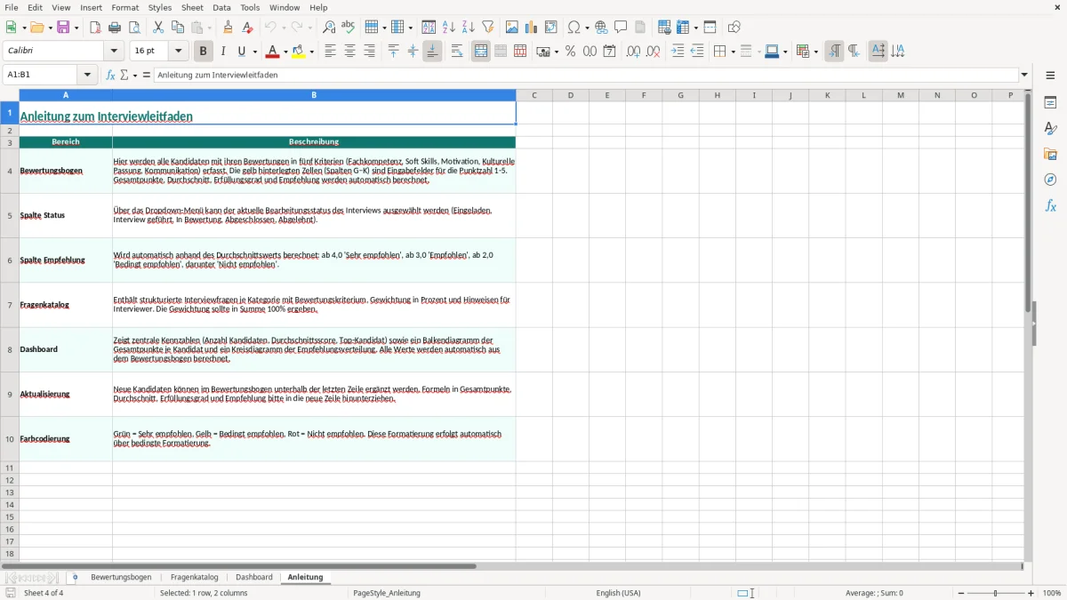Screen dimensions: 1067x600
Task: Click English (USA) language in status bar
Action: click(x=618, y=593)
